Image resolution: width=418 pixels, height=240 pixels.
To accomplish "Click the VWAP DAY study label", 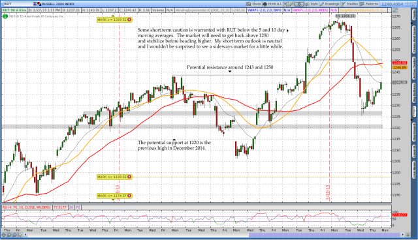I will click(265, 10).
